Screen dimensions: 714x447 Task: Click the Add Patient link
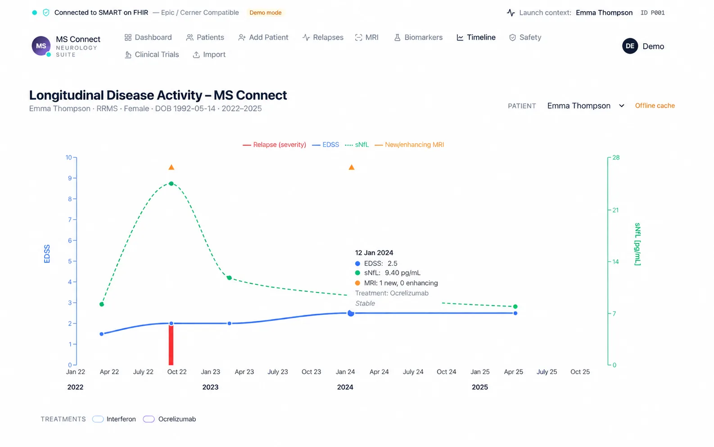click(x=263, y=37)
